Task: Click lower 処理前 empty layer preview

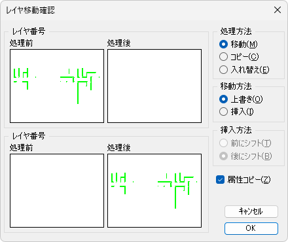Action: (x=57, y=190)
